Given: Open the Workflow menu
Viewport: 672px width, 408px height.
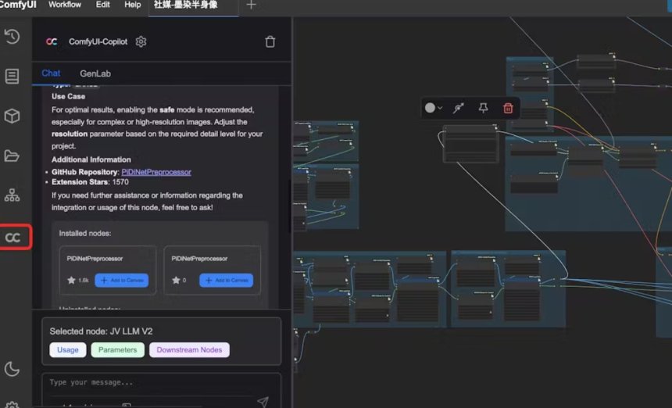Looking at the screenshot, I should (x=65, y=5).
